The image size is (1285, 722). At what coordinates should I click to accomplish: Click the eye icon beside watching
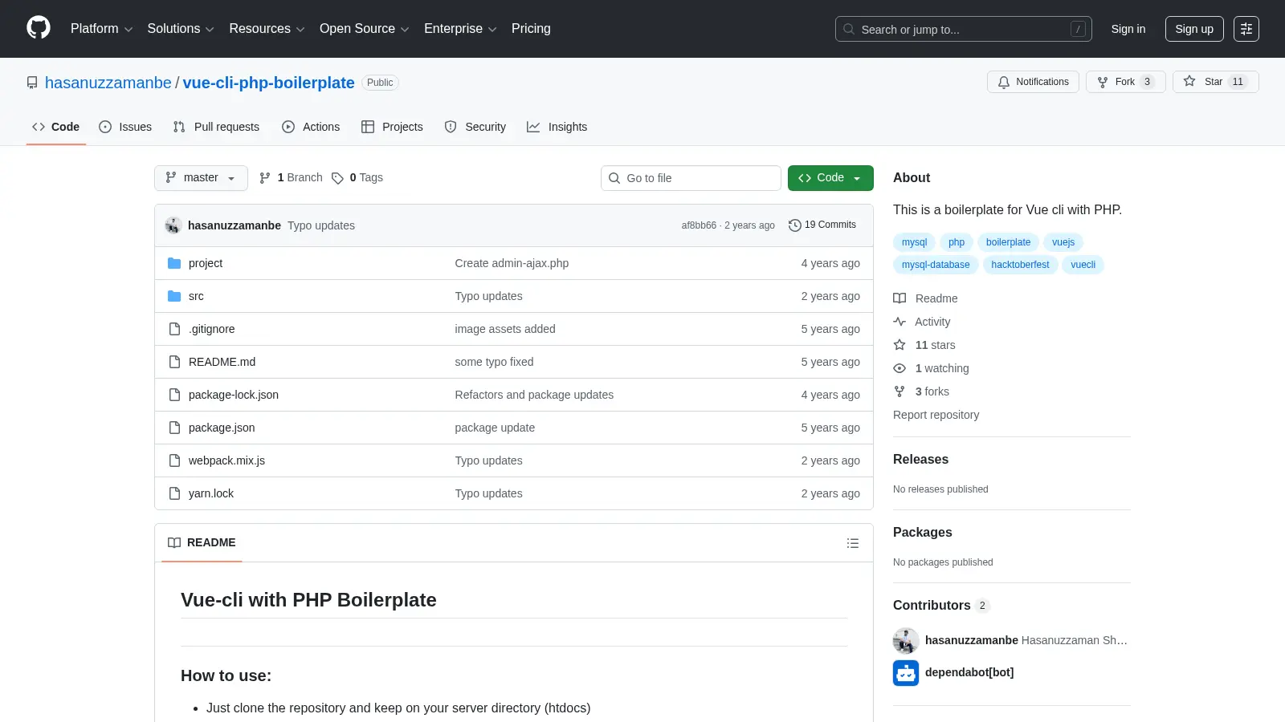[x=899, y=368]
